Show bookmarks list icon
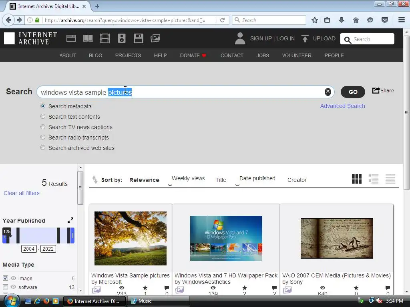Viewport: 410px width, 307px height. 327,20
